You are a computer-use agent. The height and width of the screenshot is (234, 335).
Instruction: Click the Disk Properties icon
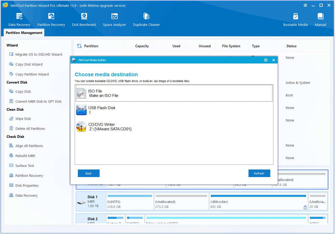11,185
